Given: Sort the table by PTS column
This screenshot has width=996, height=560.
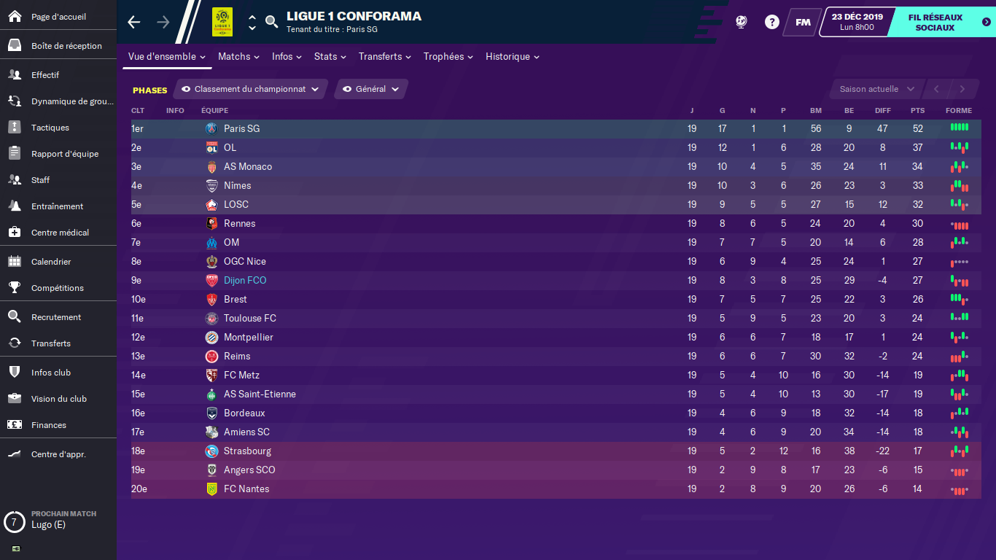Looking at the screenshot, I should (917, 111).
